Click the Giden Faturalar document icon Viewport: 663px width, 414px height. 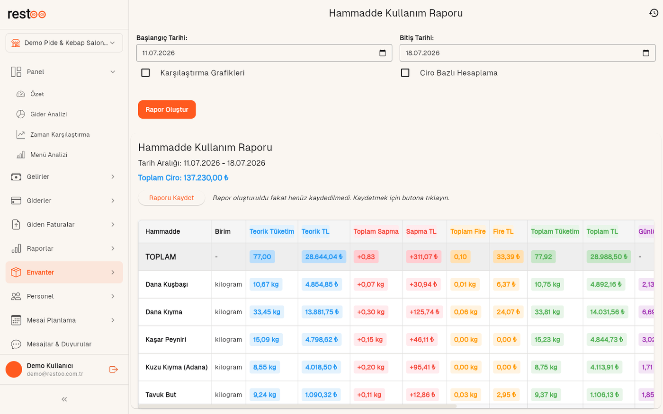[x=16, y=224]
